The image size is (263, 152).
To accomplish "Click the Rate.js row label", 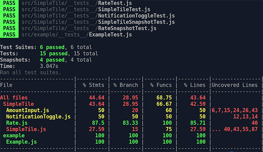I will [17, 123].
